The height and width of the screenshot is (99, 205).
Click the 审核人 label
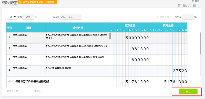tap(38, 91)
